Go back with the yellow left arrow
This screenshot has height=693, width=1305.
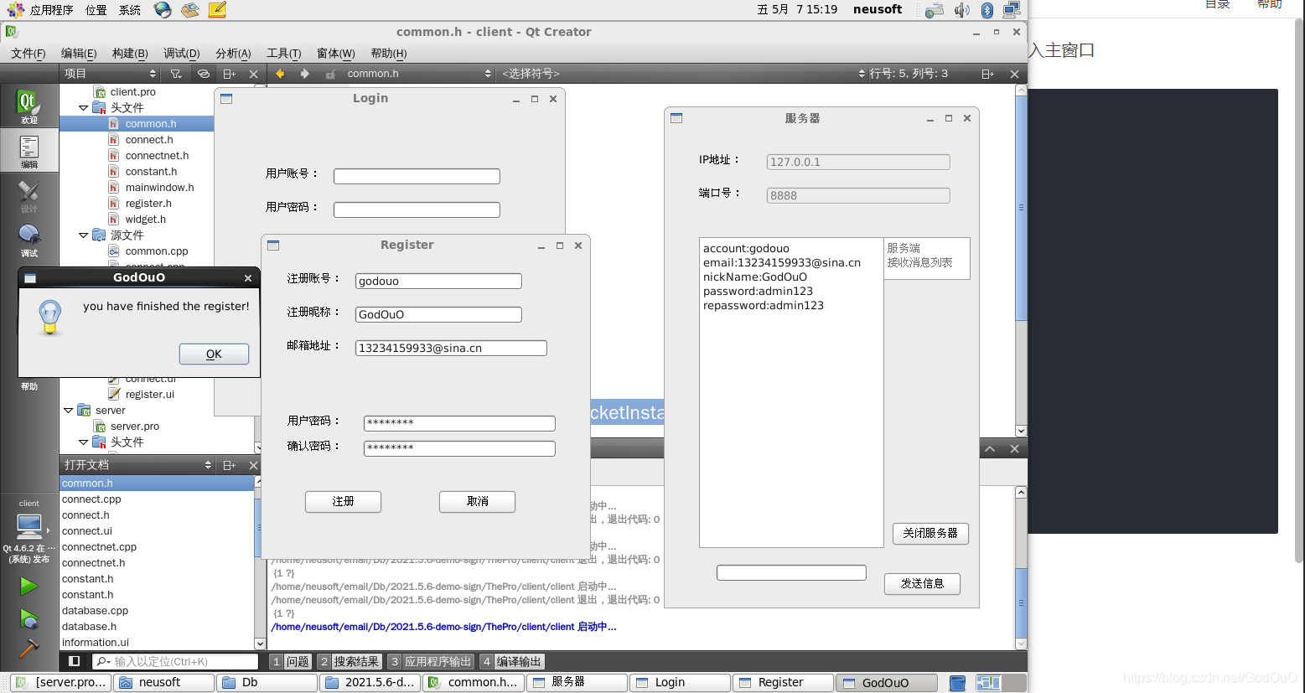(x=280, y=74)
